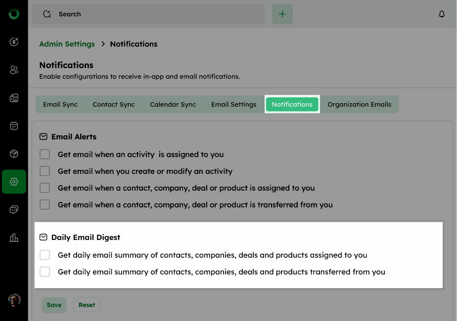Image resolution: width=457 pixels, height=321 pixels.
Task: Click the green plus add button
Action: 282,14
